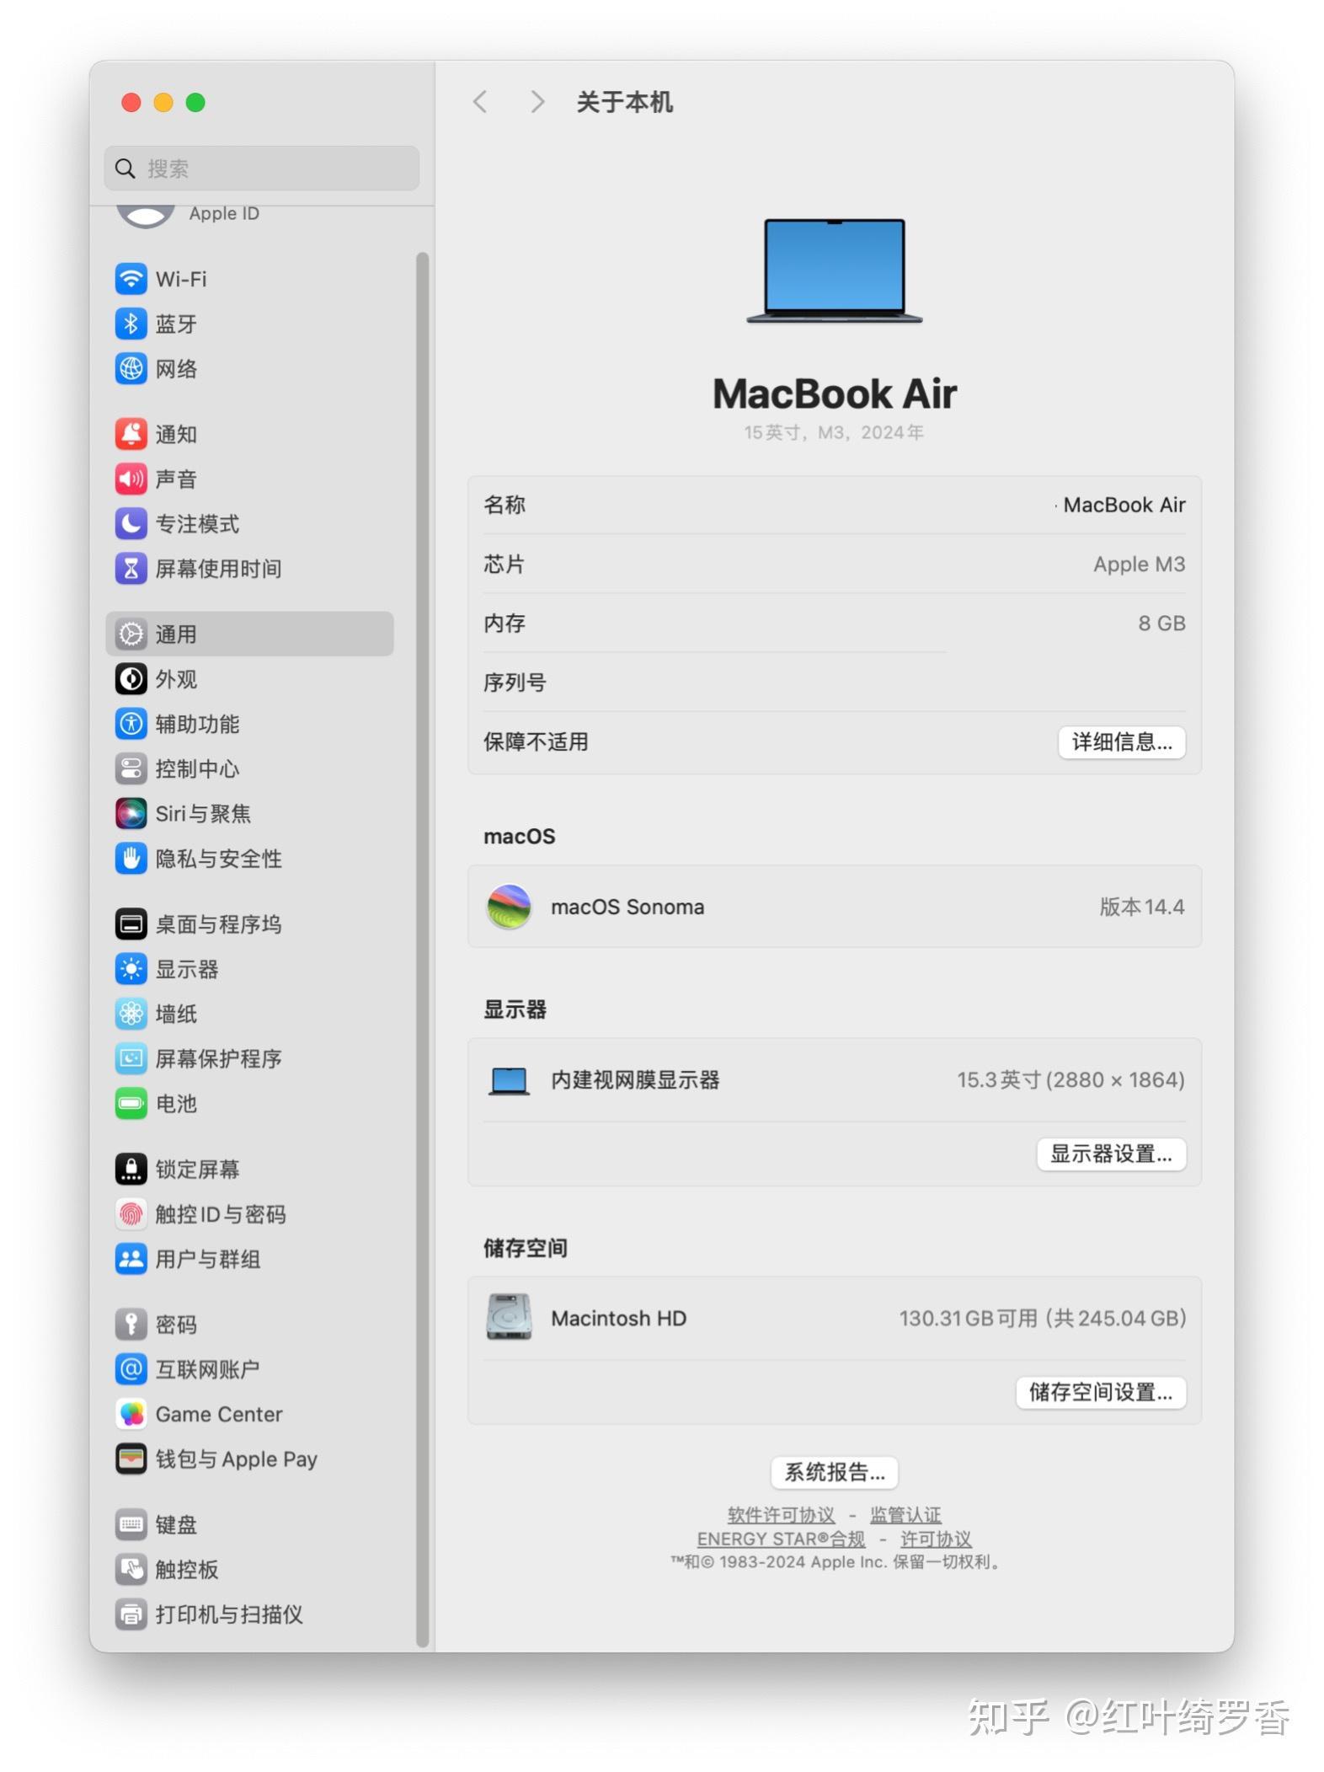Select 外观 appearance icon

coord(131,679)
